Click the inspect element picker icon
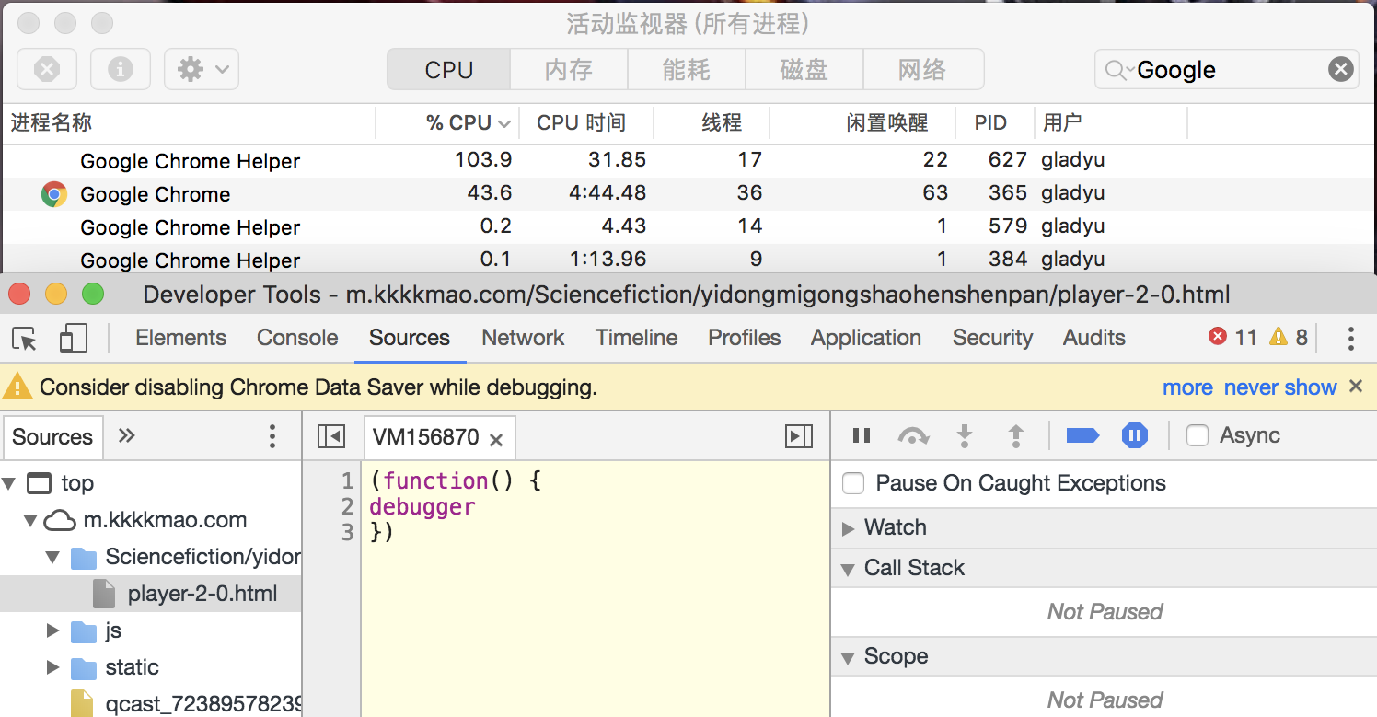Screen dimensions: 1377x717 (x=25, y=339)
